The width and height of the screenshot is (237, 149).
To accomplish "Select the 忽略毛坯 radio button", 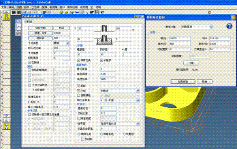I will 102,134.
